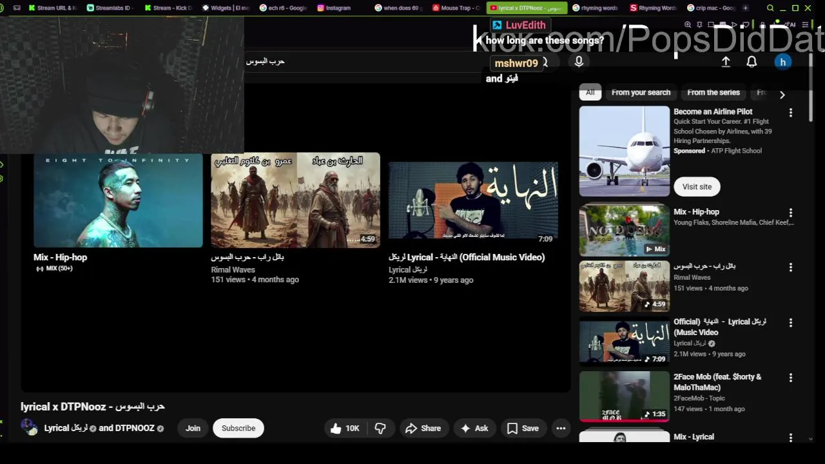825x464 pixels.
Task: Open the account avatar 'h'
Action: point(783,62)
